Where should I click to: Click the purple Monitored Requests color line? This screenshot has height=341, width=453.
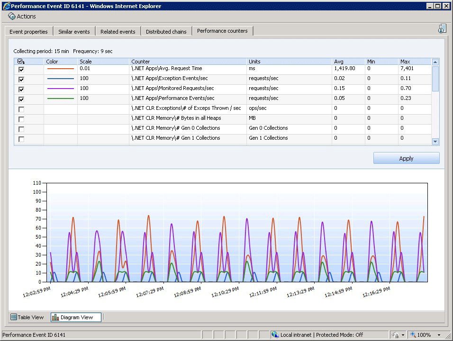[x=61, y=89]
